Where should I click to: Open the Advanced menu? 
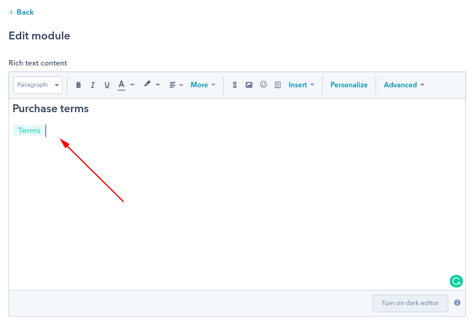pos(403,85)
